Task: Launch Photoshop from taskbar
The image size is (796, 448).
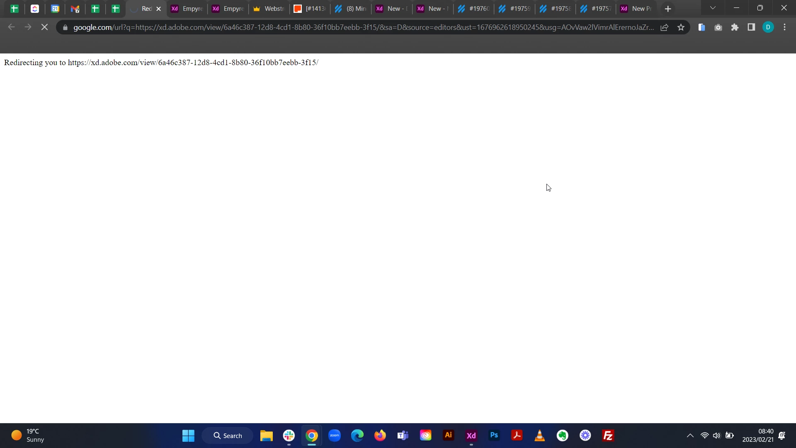Action: tap(494, 436)
